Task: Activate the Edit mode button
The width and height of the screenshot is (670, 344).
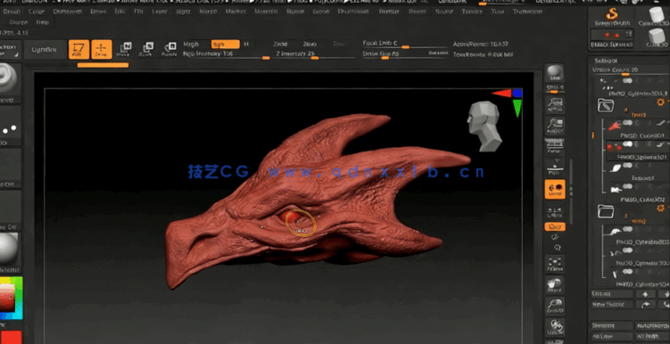Action: click(x=79, y=50)
